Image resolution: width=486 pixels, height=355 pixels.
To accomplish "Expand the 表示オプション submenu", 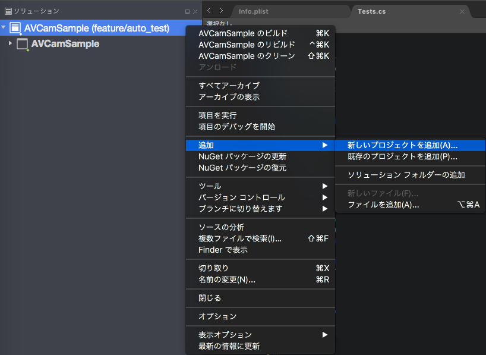I will tap(260, 335).
